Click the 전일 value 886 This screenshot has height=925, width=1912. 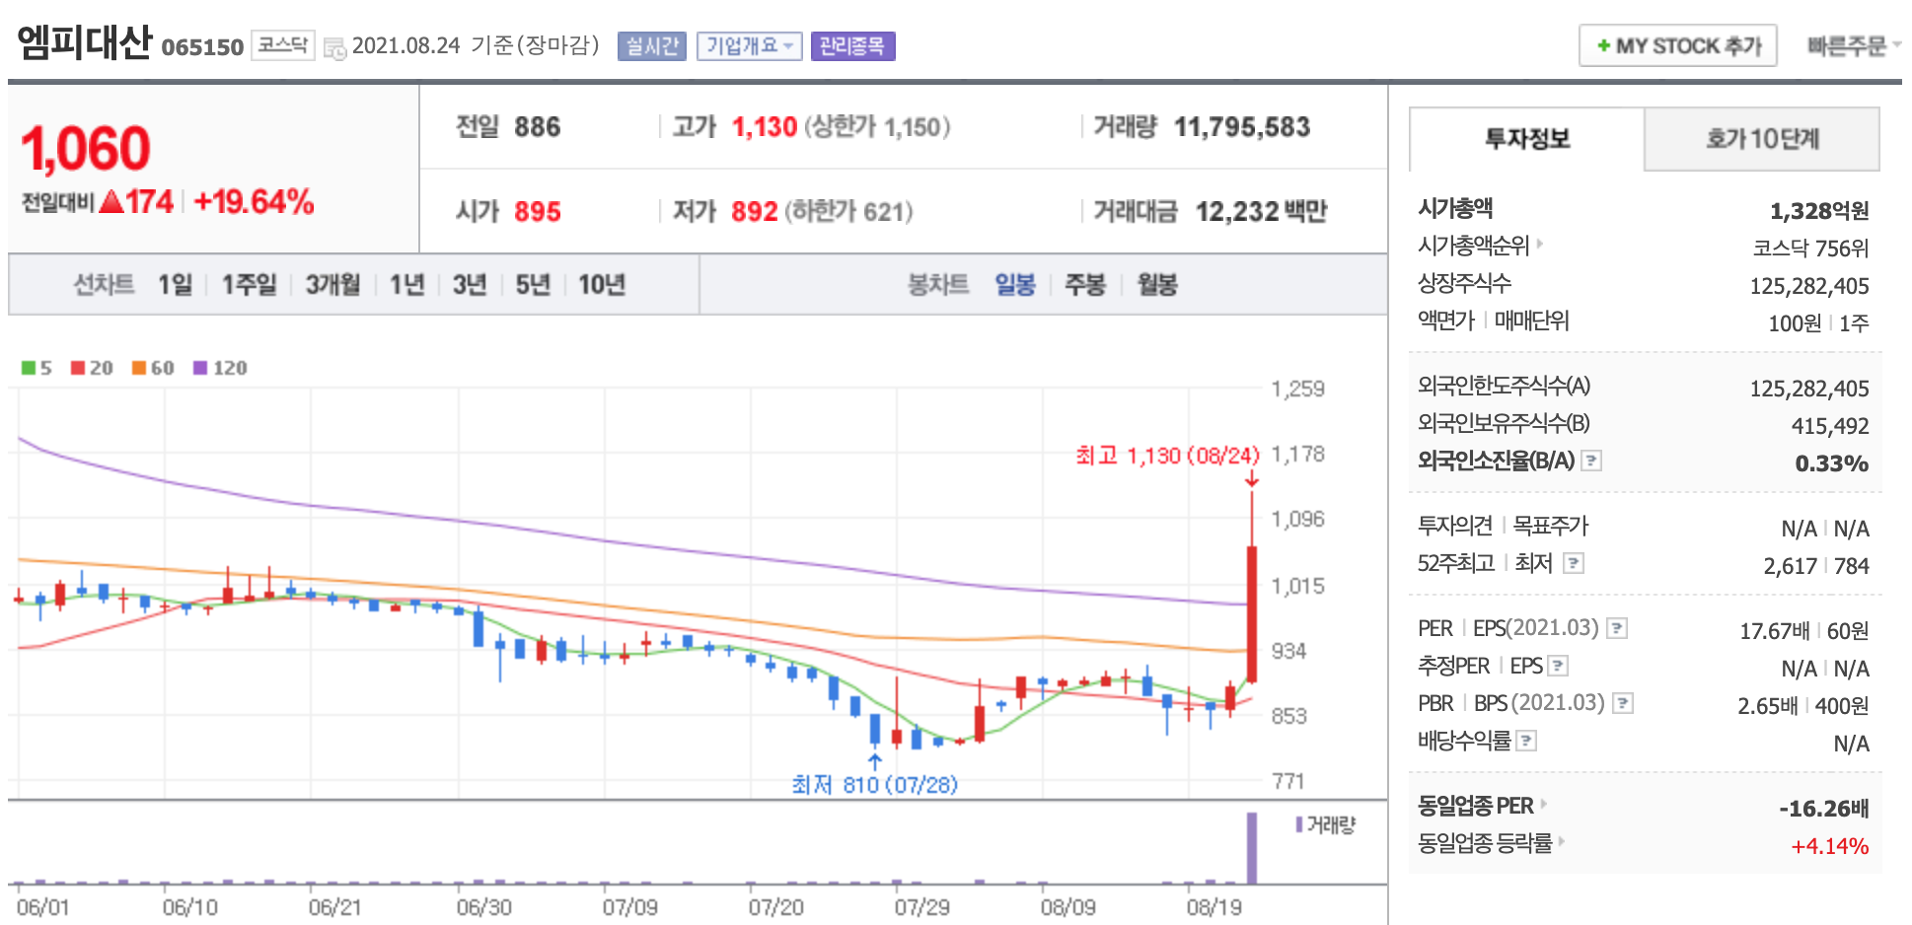pos(538,127)
